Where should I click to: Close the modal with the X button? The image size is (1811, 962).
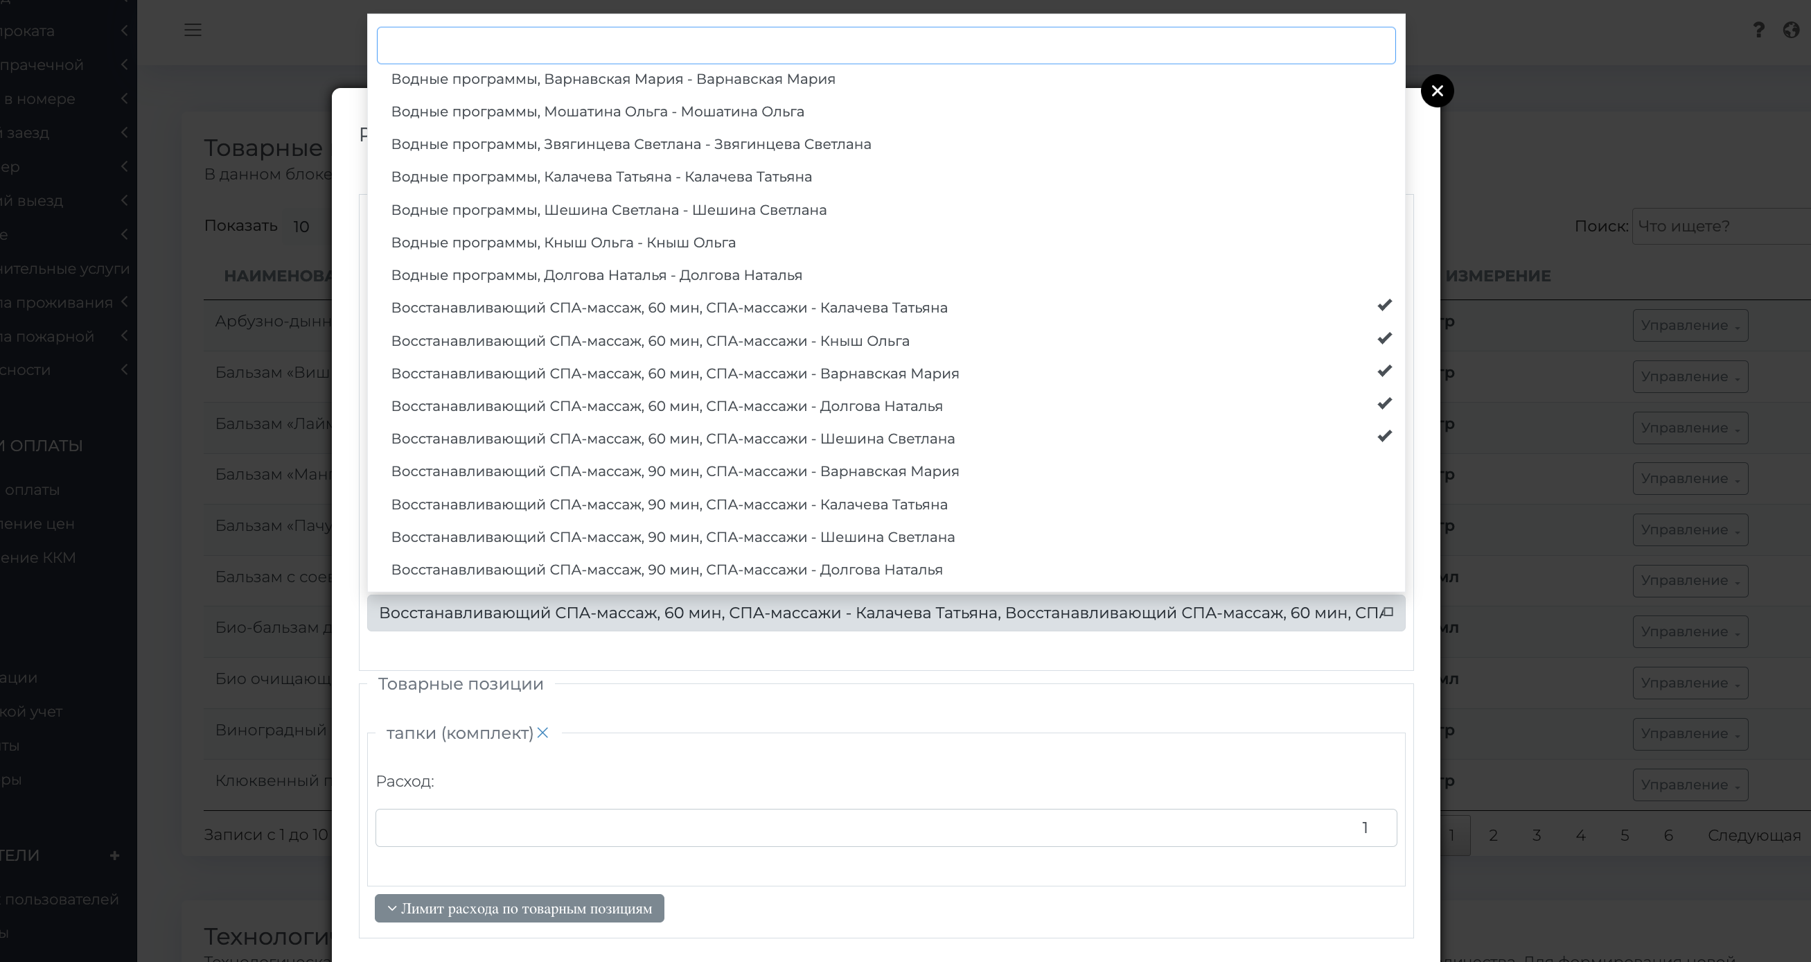click(1437, 91)
